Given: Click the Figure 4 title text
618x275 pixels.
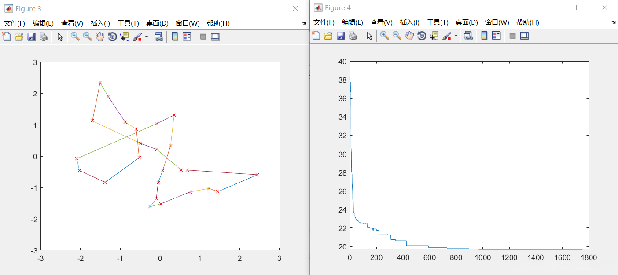Looking at the screenshot, I should tap(338, 8).
